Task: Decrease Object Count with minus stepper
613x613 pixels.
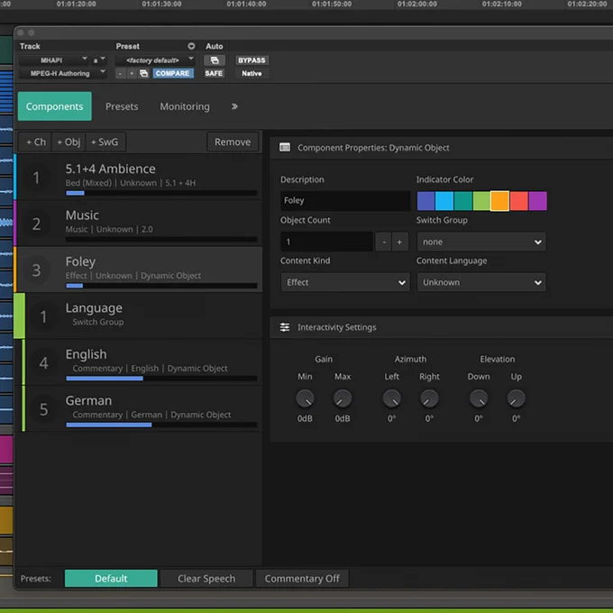Action: (384, 242)
